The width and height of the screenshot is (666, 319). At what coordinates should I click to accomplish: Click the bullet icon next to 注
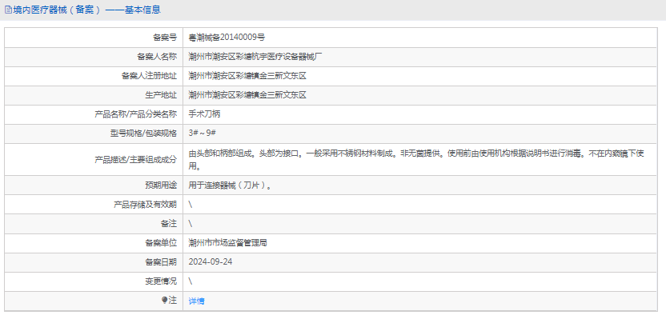pos(165,301)
